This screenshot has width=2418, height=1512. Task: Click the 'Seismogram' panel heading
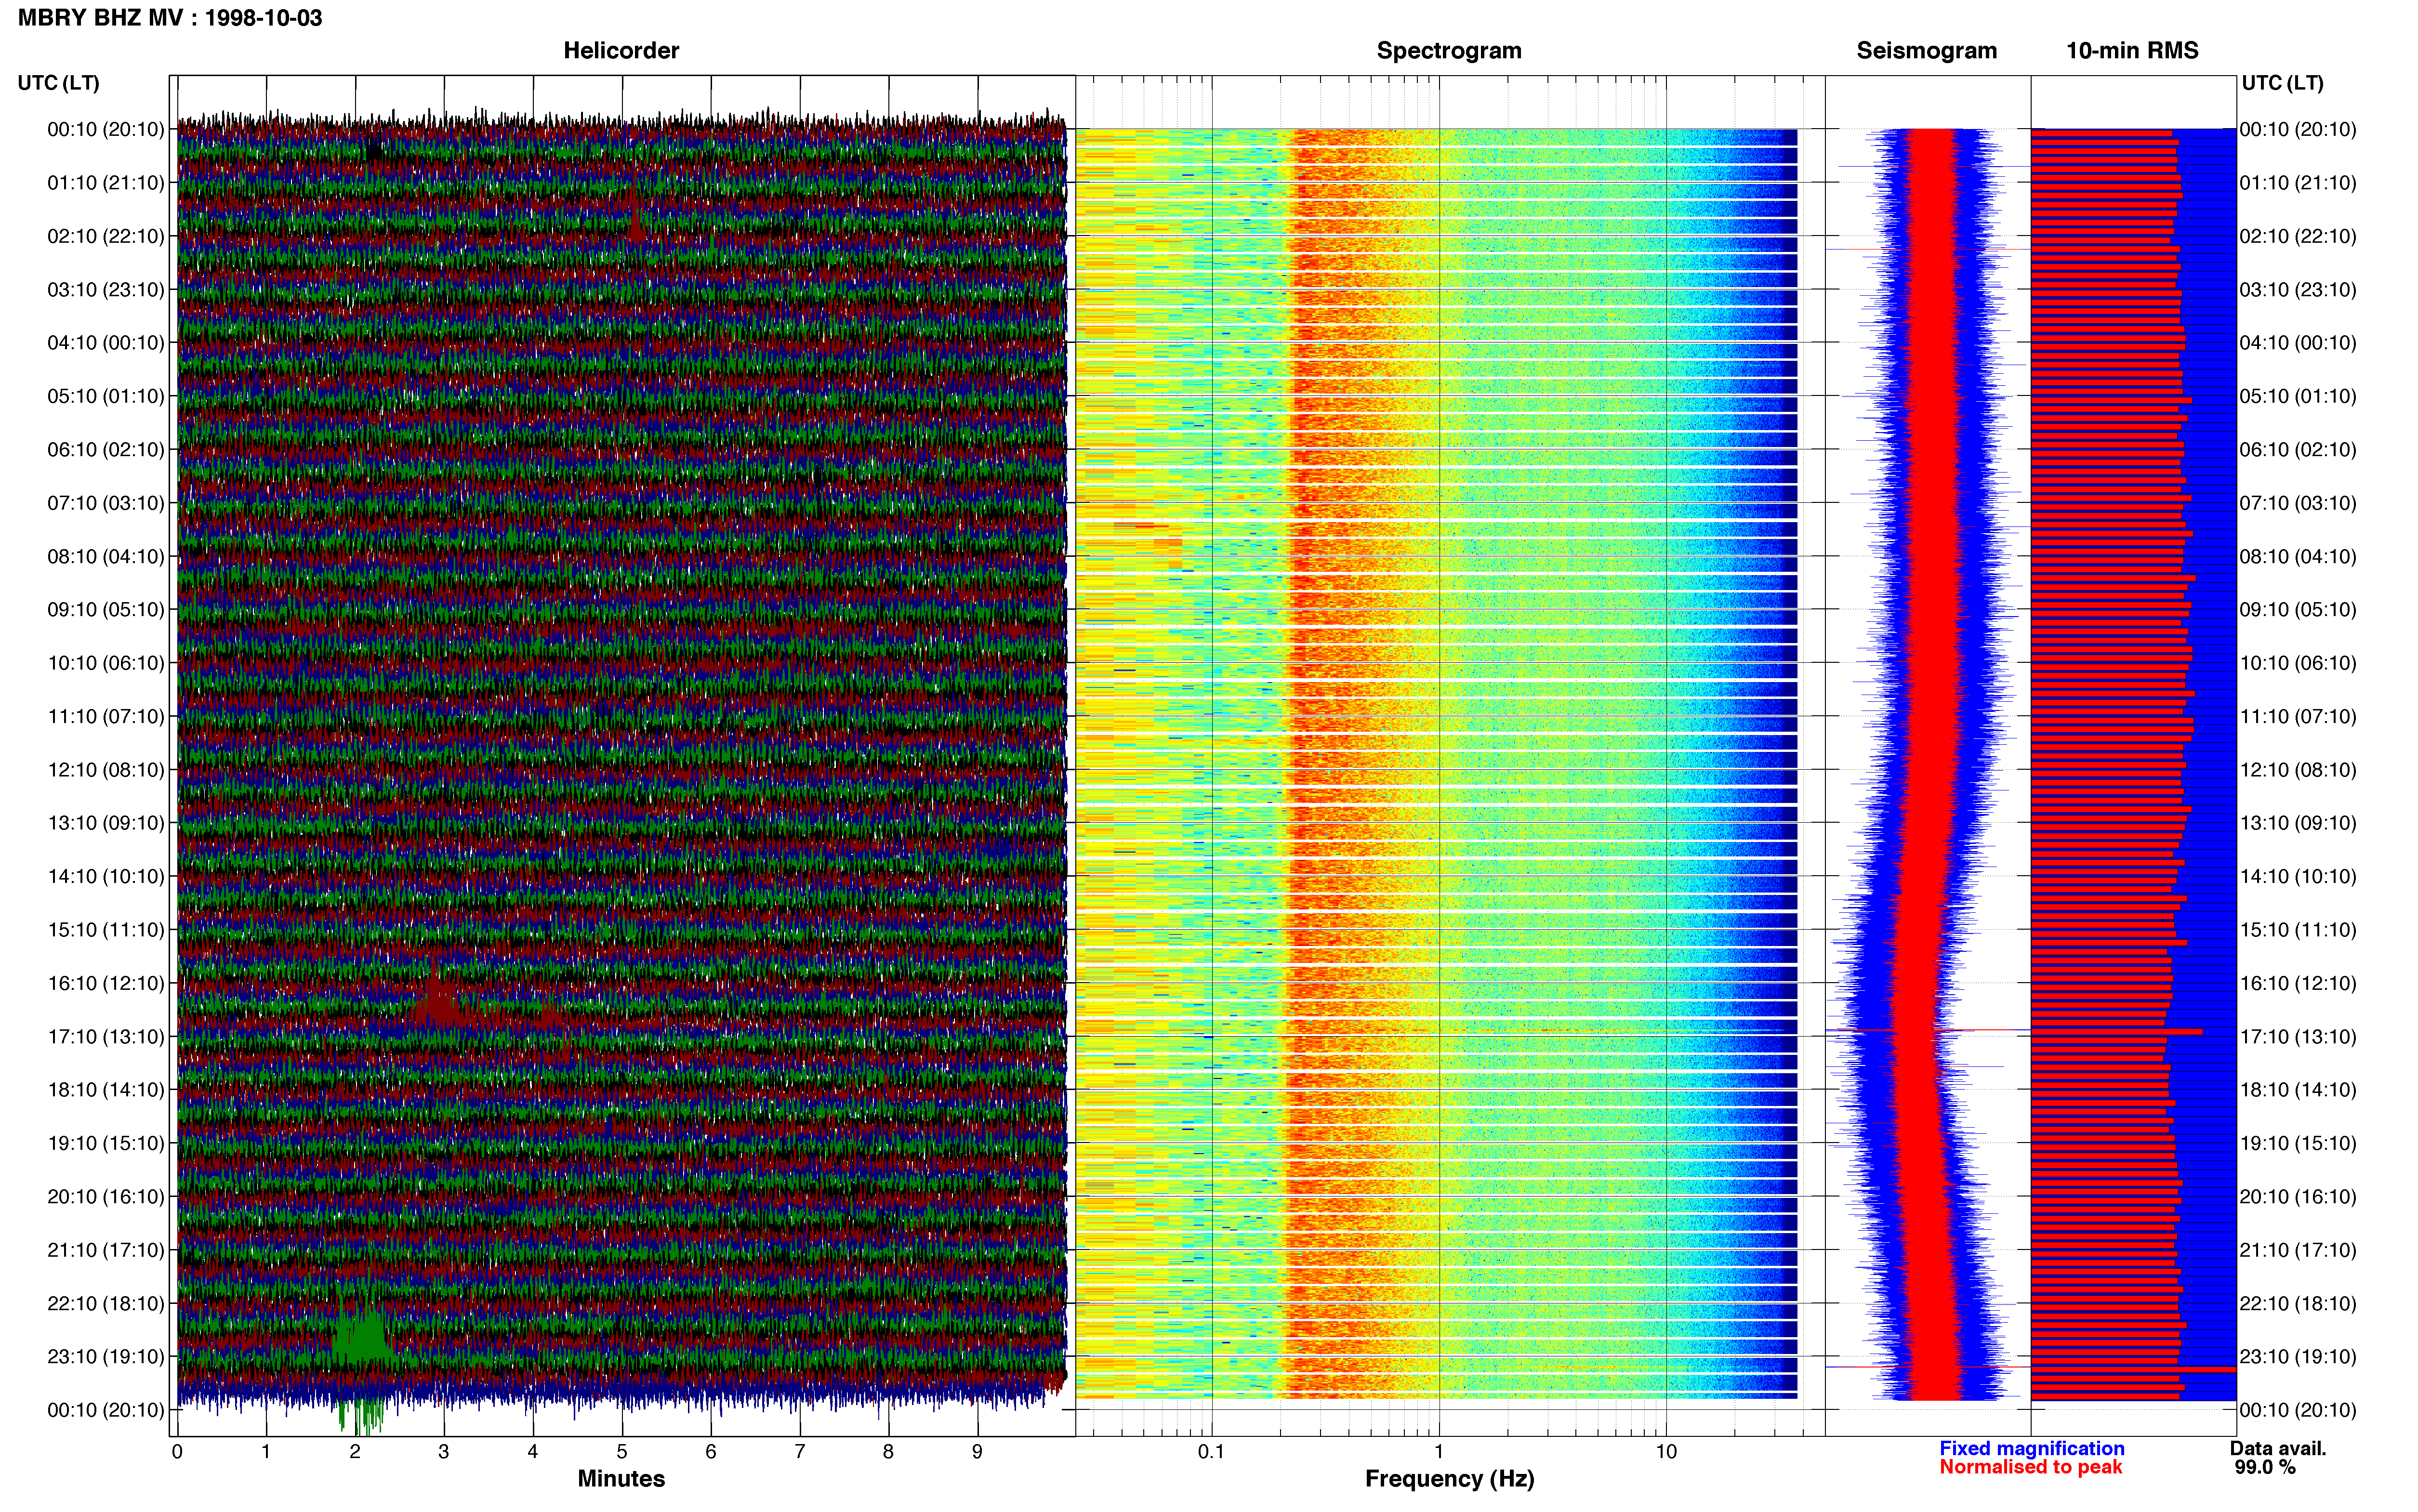point(1926,50)
